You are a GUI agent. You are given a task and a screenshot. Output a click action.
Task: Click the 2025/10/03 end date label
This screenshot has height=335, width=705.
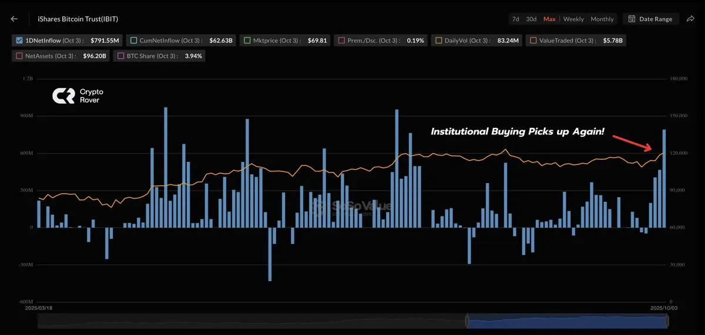tap(664, 307)
